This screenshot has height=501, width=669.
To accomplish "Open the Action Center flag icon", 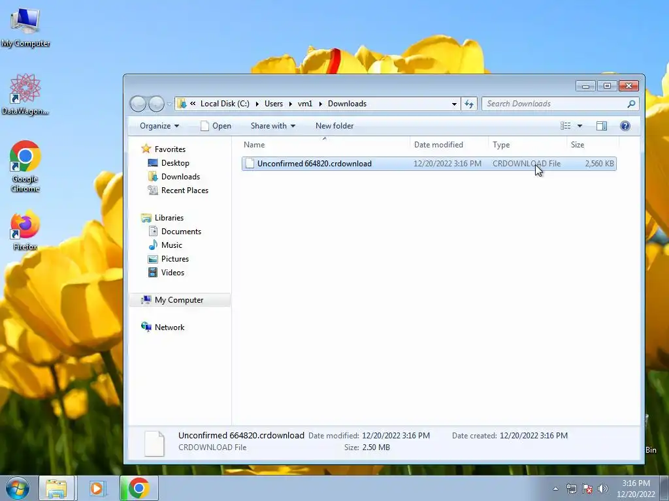I will [587, 489].
